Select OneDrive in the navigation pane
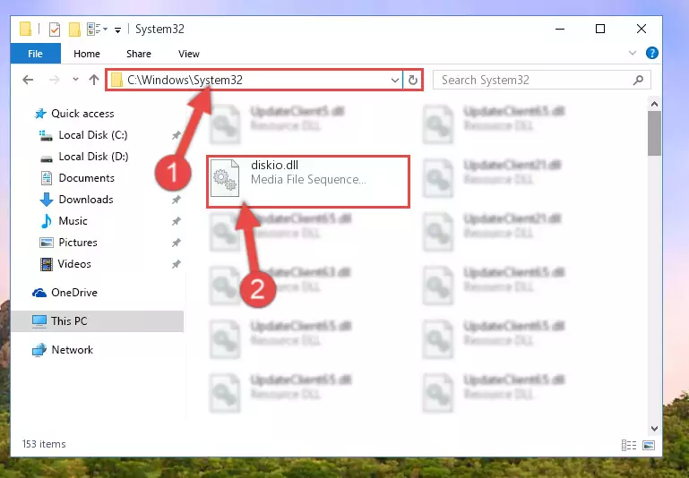 73,293
